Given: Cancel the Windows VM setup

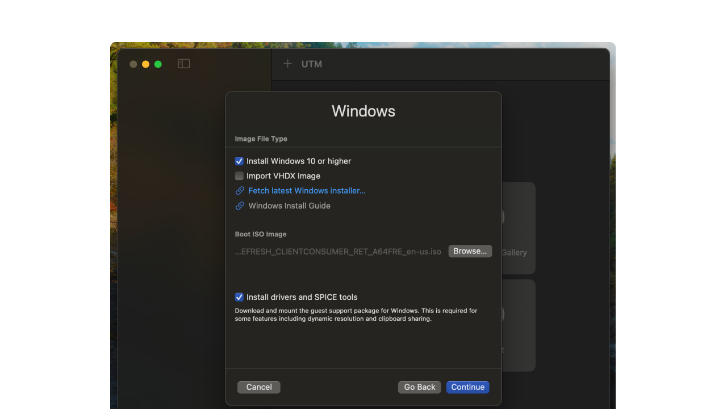Looking at the screenshot, I should [258, 387].
